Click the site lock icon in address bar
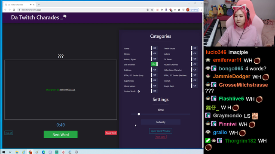This screenshot has height=154, width=275. pos(19,10)
